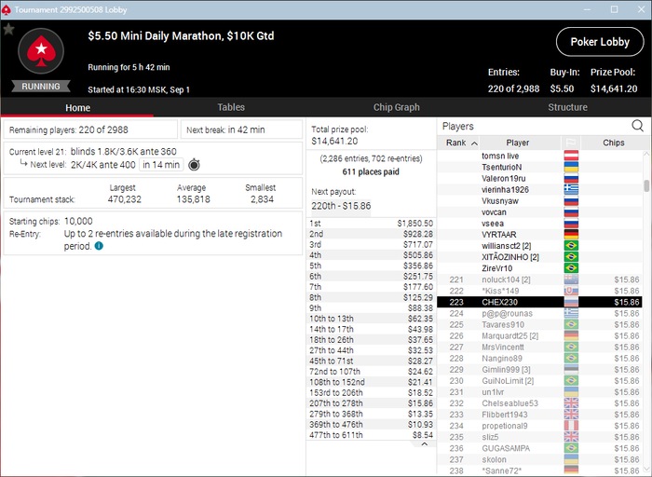This screenshot has width=652, height=477.
Task: Click Remaining players 220 of 2988
Action: [x=90, y=129]
